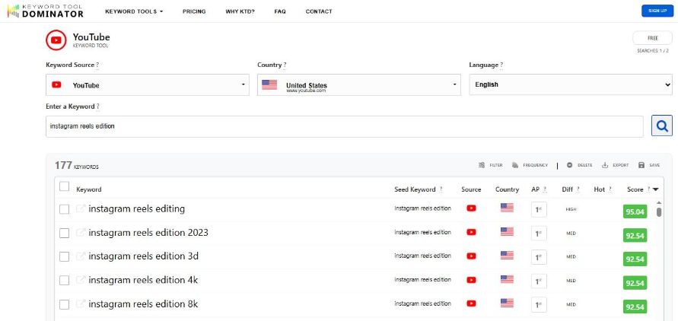The height and width of the screenshot is (321, 678).
Task: Sort by the AP column header
Action: coord(535,189)
